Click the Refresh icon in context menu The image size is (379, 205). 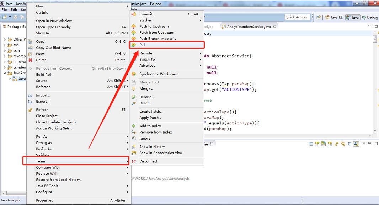click(x=30, y=110)
